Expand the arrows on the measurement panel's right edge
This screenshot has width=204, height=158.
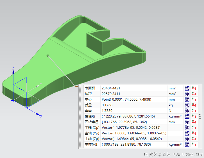pyautogui.click(x=200, y=116)
